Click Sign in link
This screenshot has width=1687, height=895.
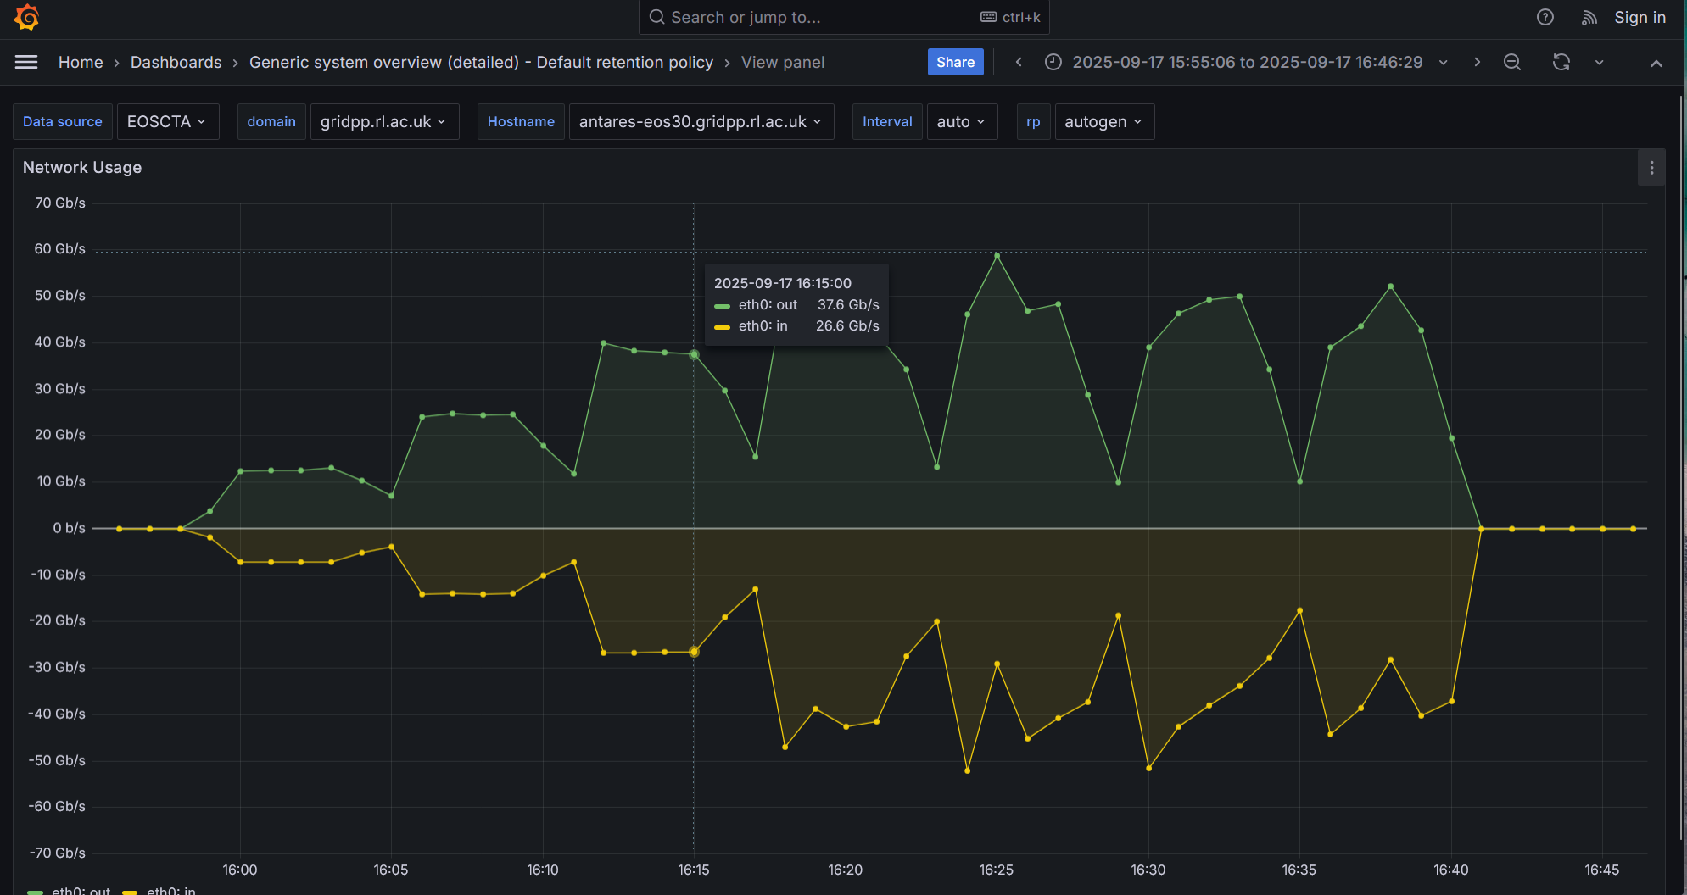click(1640, 17)
